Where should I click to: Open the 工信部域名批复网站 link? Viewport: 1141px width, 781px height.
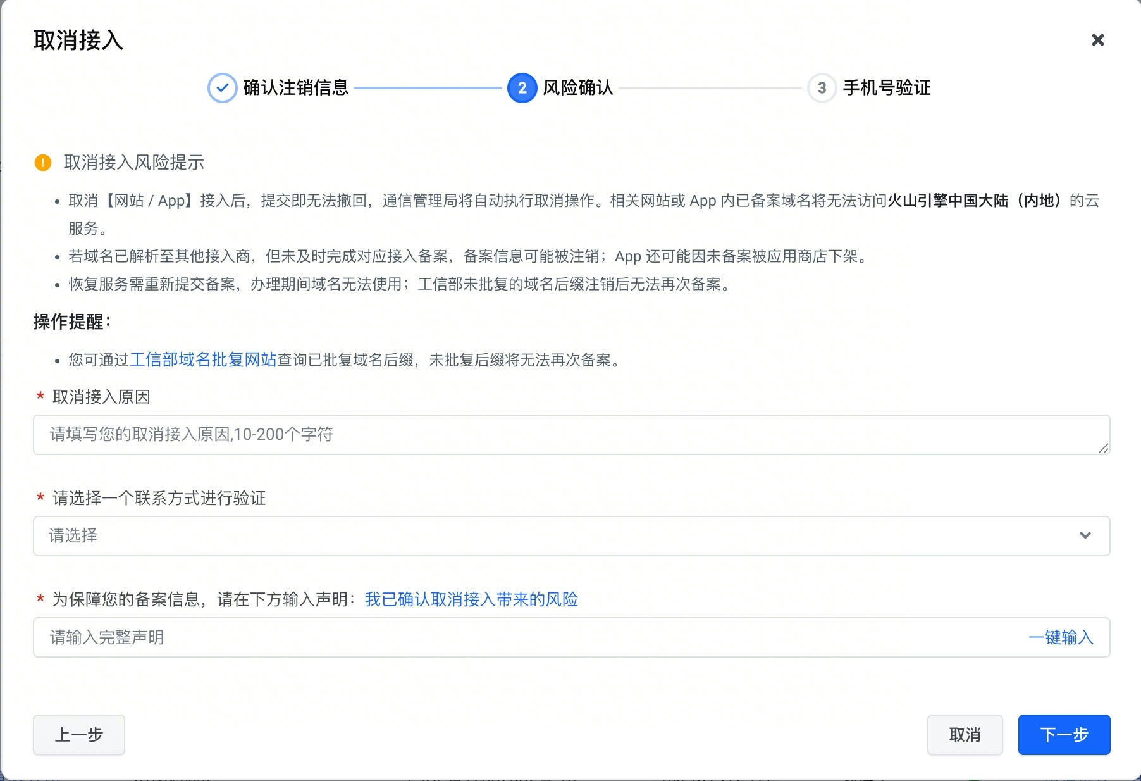tap(203, 360)
